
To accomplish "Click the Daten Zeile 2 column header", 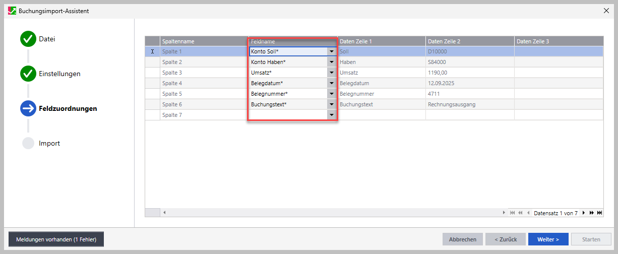I will [x=470, y=41].
